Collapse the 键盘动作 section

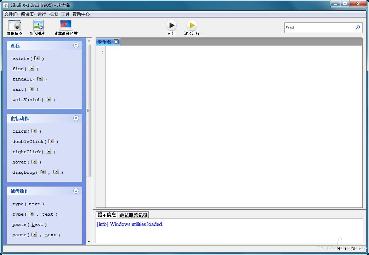(x=76, y=191)
